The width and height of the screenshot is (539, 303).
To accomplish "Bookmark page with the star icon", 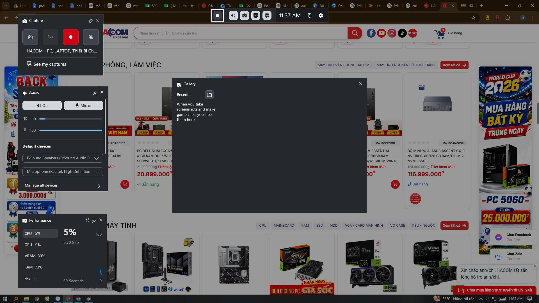I will [473, 18].
